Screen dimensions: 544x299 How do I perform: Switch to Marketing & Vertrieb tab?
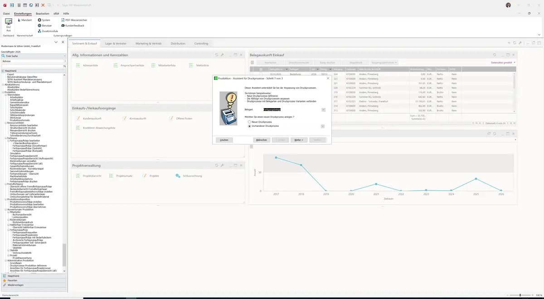pos(148,43)
